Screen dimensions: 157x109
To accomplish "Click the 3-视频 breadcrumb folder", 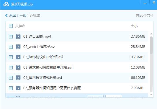I will click(35, 15).
